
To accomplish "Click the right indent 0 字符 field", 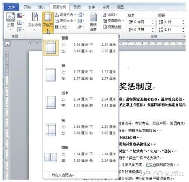I will point(142,29).
